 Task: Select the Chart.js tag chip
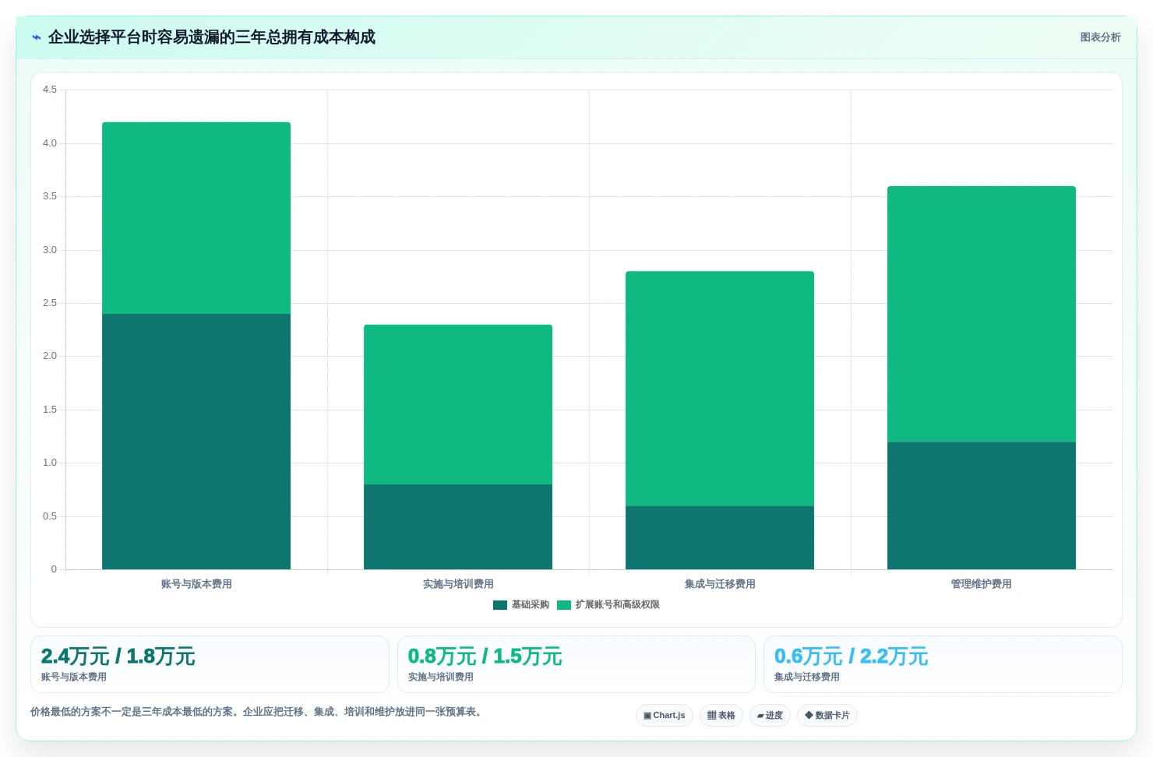(x=665, y=715)
